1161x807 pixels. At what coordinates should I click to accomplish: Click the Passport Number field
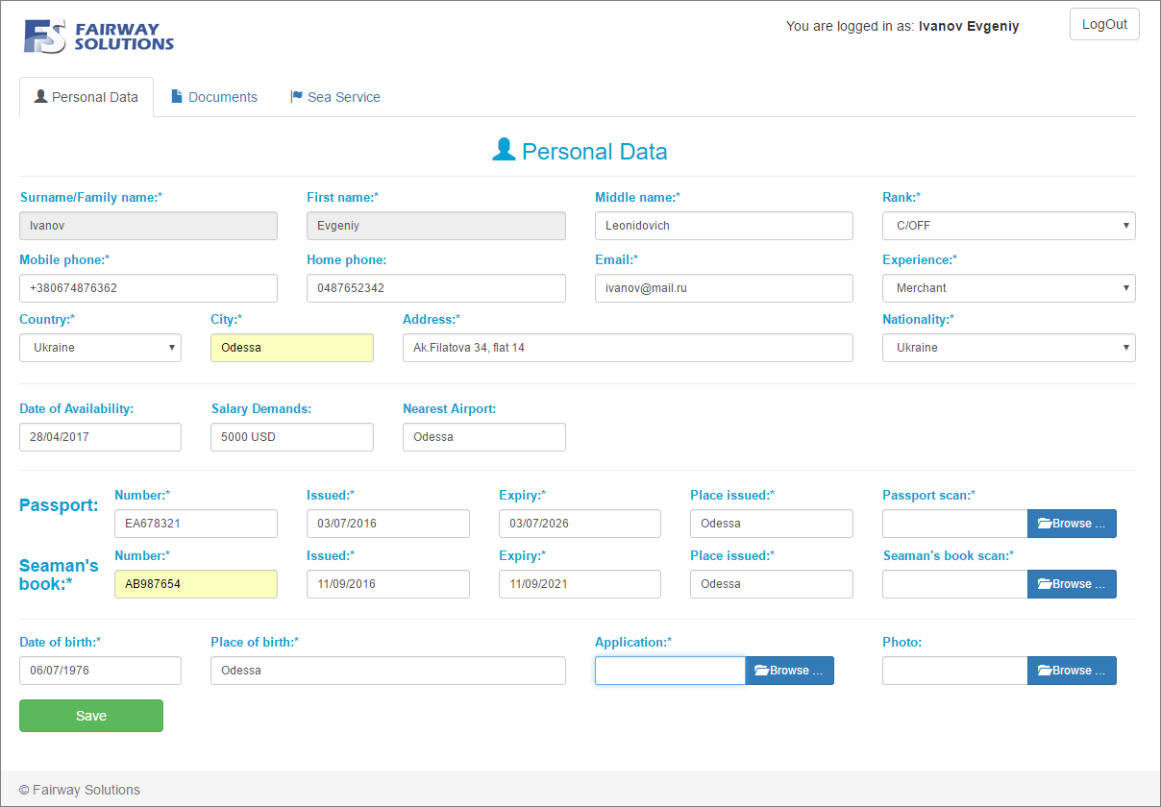pos(196,524)
